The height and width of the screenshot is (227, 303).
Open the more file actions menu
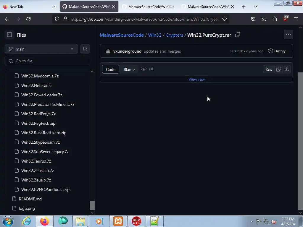point(288,35)
